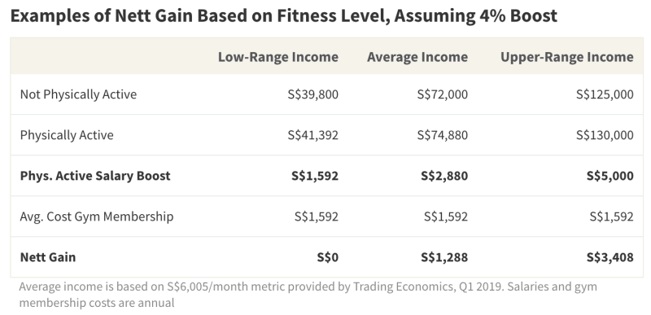Click the S$5,000 salary boost value
Screen dimensions: 651x315
coord(609,176)
